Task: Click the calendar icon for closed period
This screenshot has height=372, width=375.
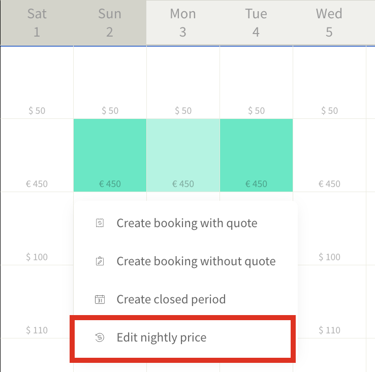Action: [100, 299]
